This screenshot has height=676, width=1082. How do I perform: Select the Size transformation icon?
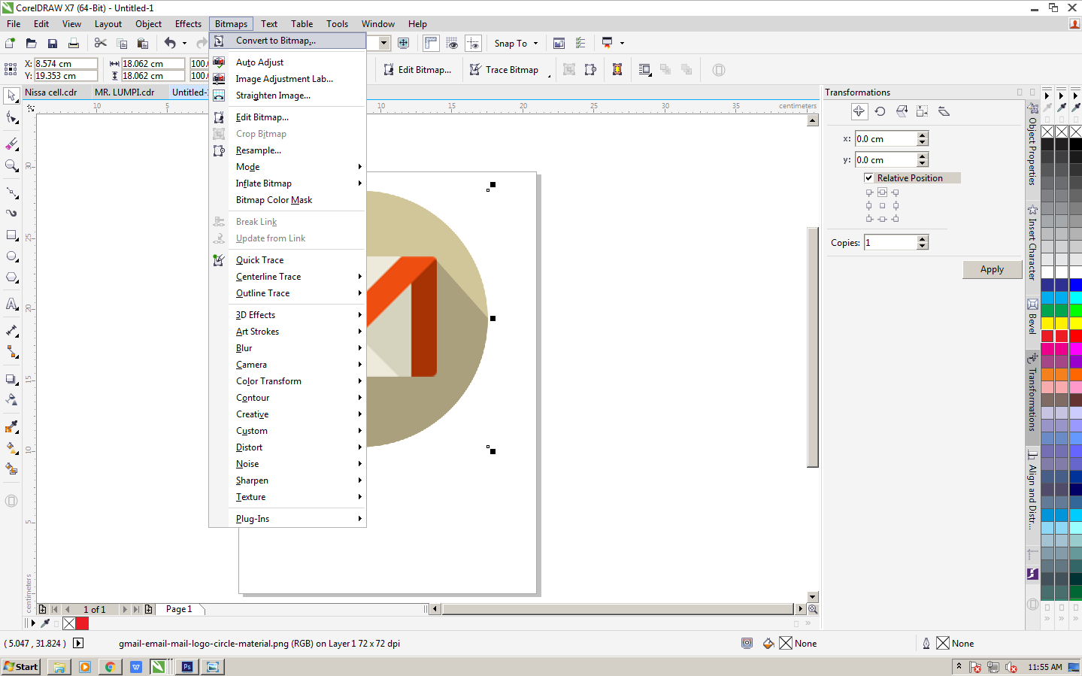point(922,111)
